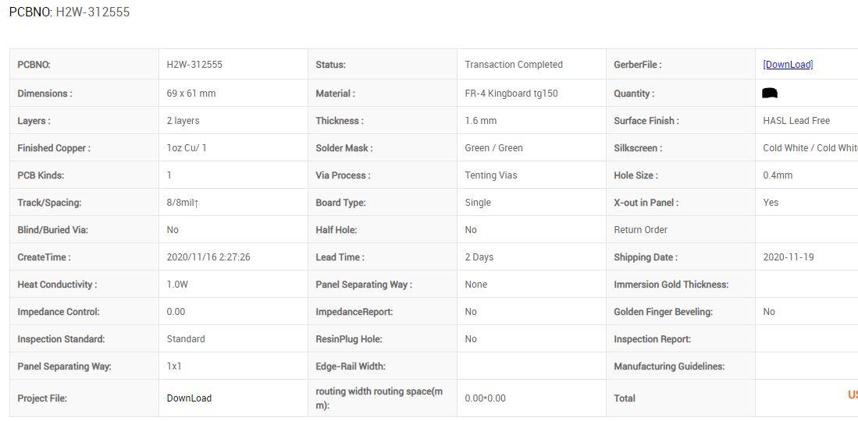Click the HASL Lead Free surface finish value

point(796,121)
